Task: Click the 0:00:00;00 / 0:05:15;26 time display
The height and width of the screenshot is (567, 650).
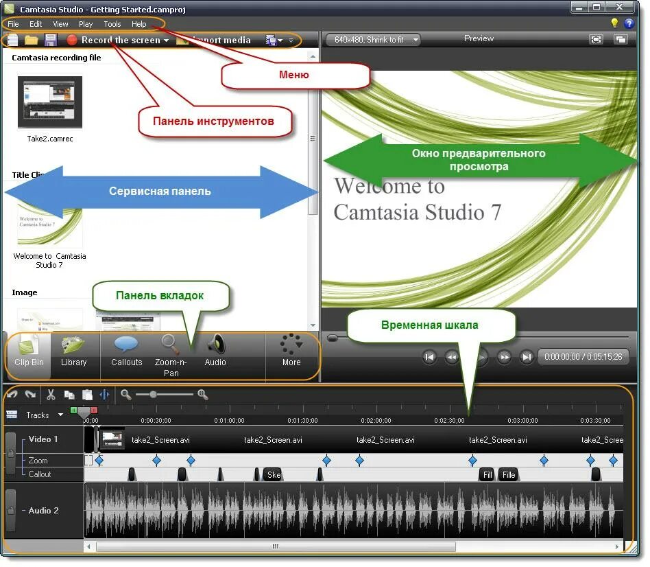Action: click(x=583, y=356)
